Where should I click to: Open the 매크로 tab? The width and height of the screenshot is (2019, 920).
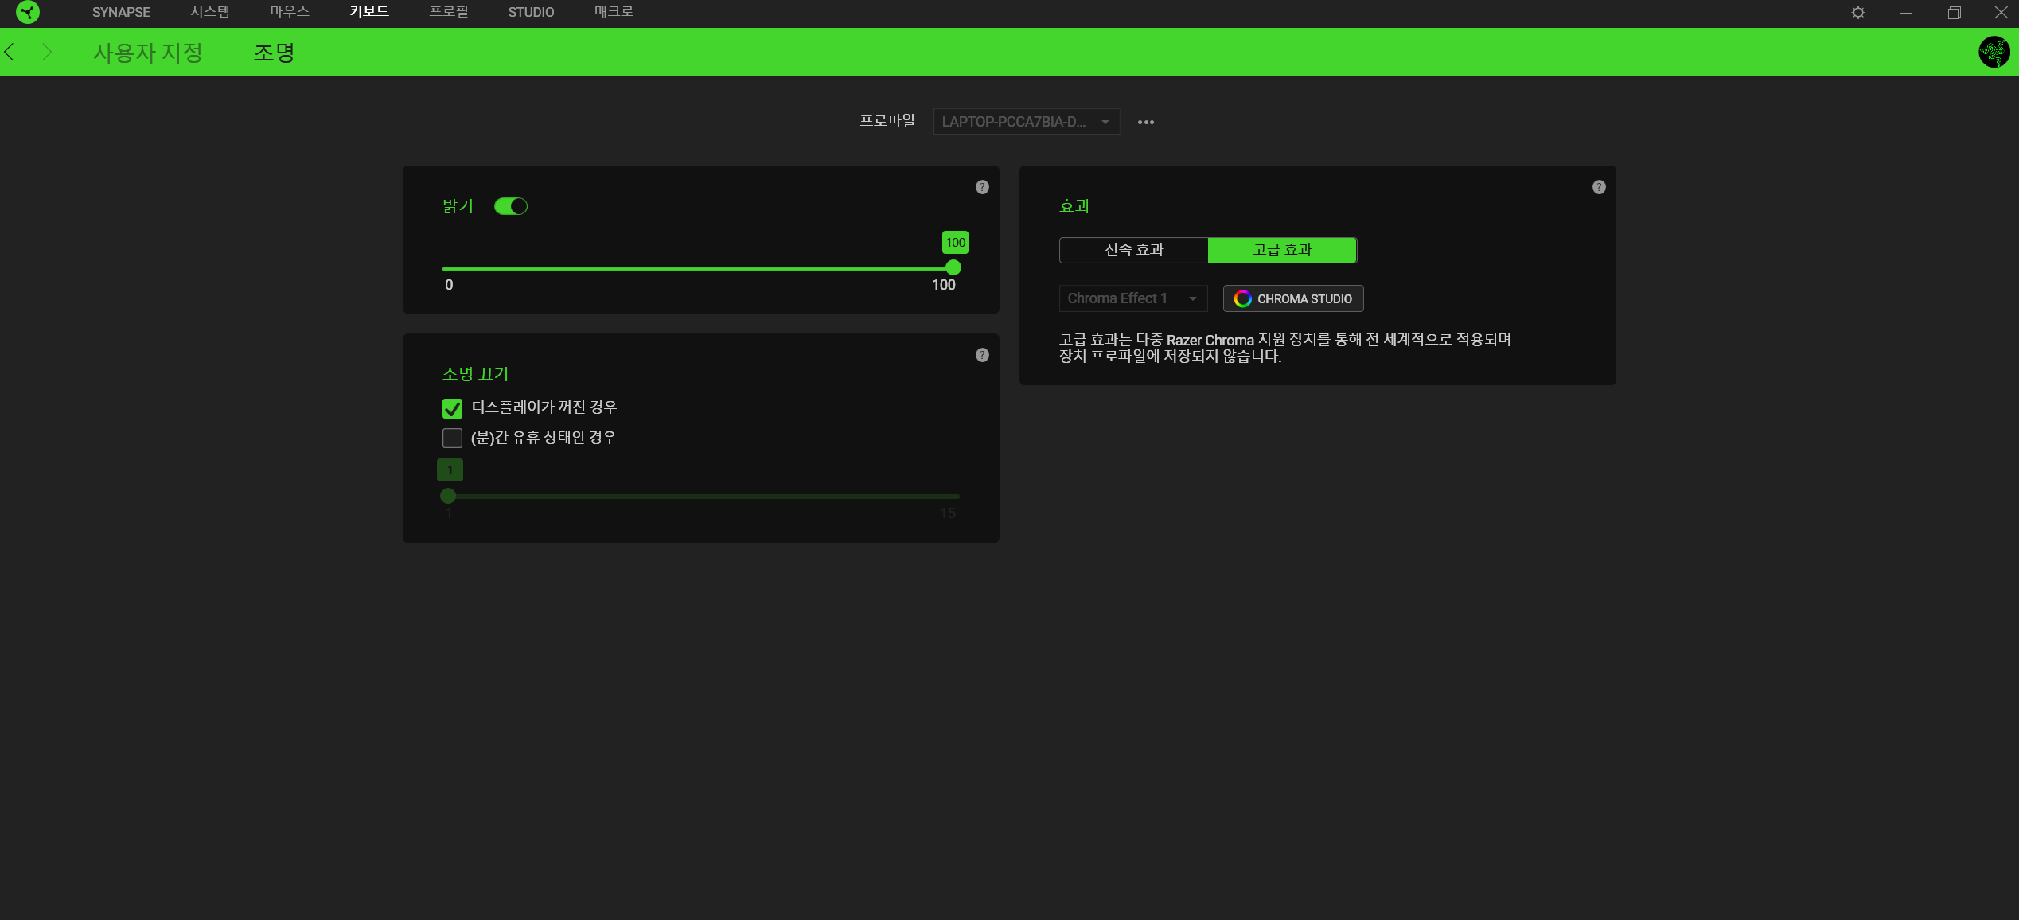[614, 12]
